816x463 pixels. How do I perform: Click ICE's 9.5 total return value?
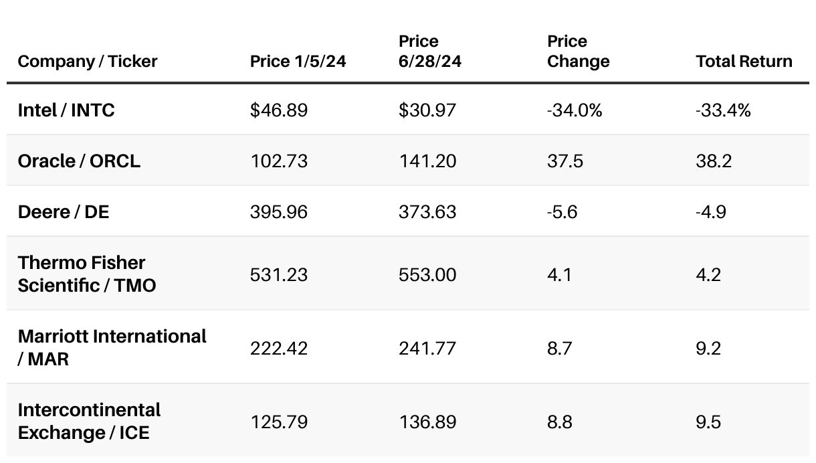708,422
